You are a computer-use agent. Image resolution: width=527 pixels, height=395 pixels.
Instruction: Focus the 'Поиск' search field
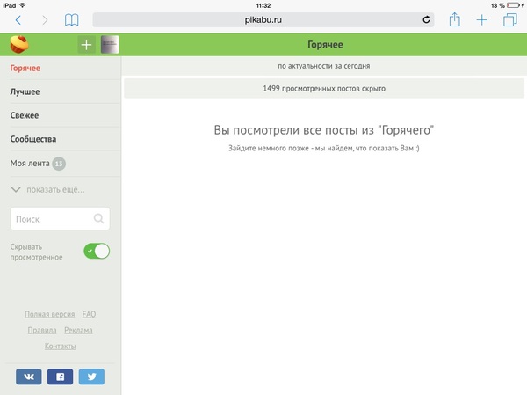pos(53,219)
